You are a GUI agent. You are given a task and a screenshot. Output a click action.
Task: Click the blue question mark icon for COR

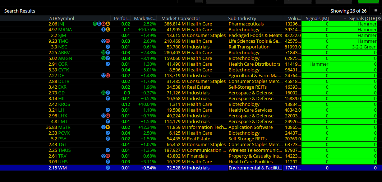[x=108, y=64]
